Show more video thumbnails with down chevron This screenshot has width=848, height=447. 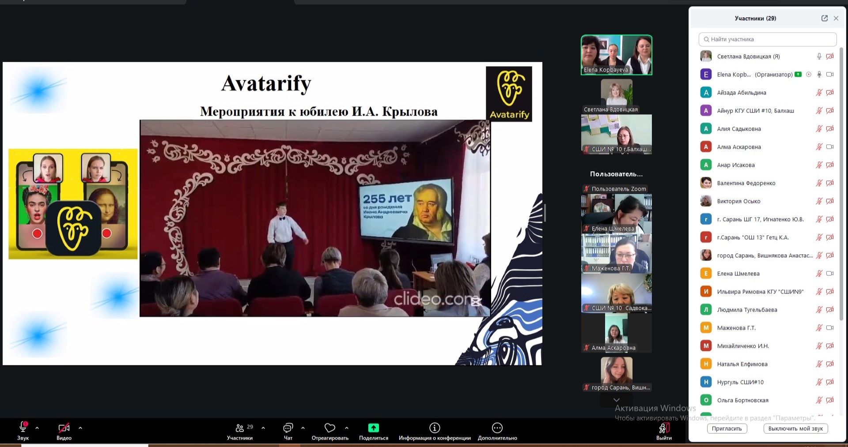coord(617,400)
